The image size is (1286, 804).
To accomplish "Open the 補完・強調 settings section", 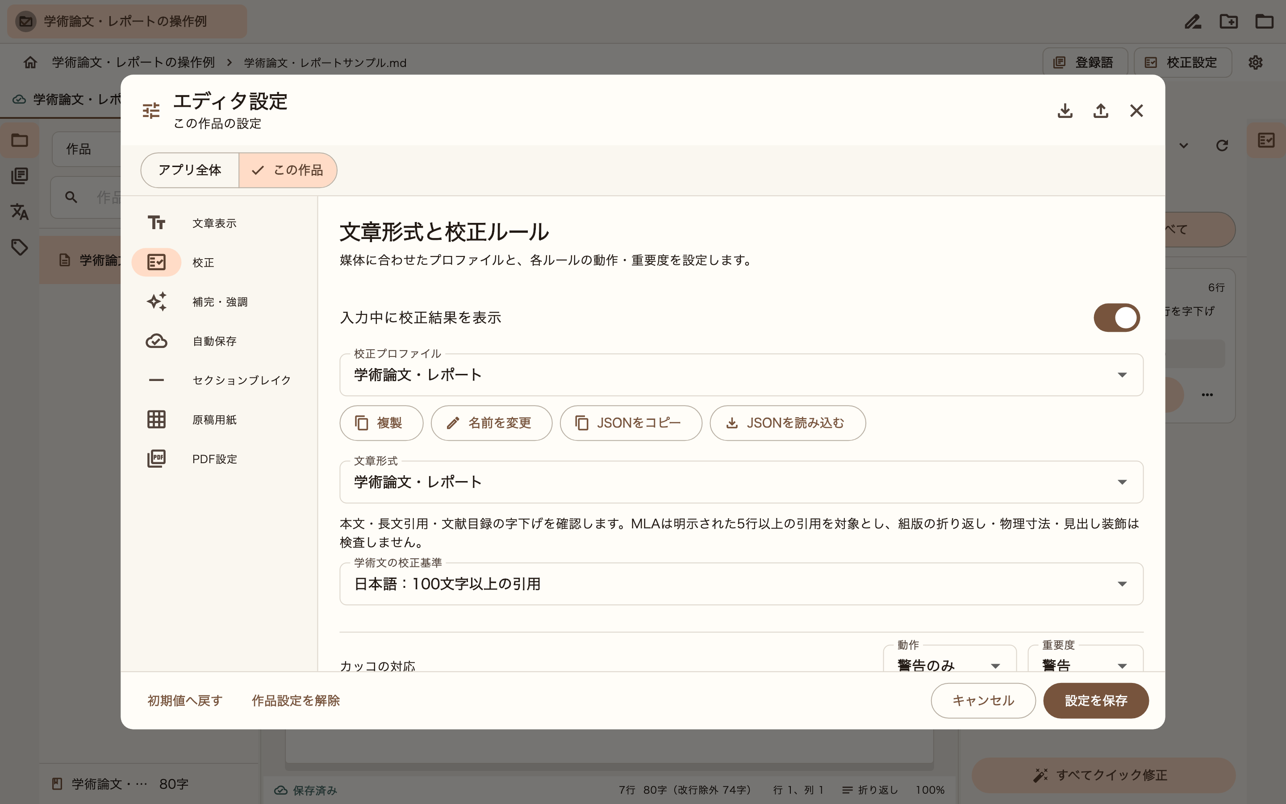I will 219,301.
